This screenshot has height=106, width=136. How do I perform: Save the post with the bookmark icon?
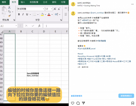pos(133,103)
